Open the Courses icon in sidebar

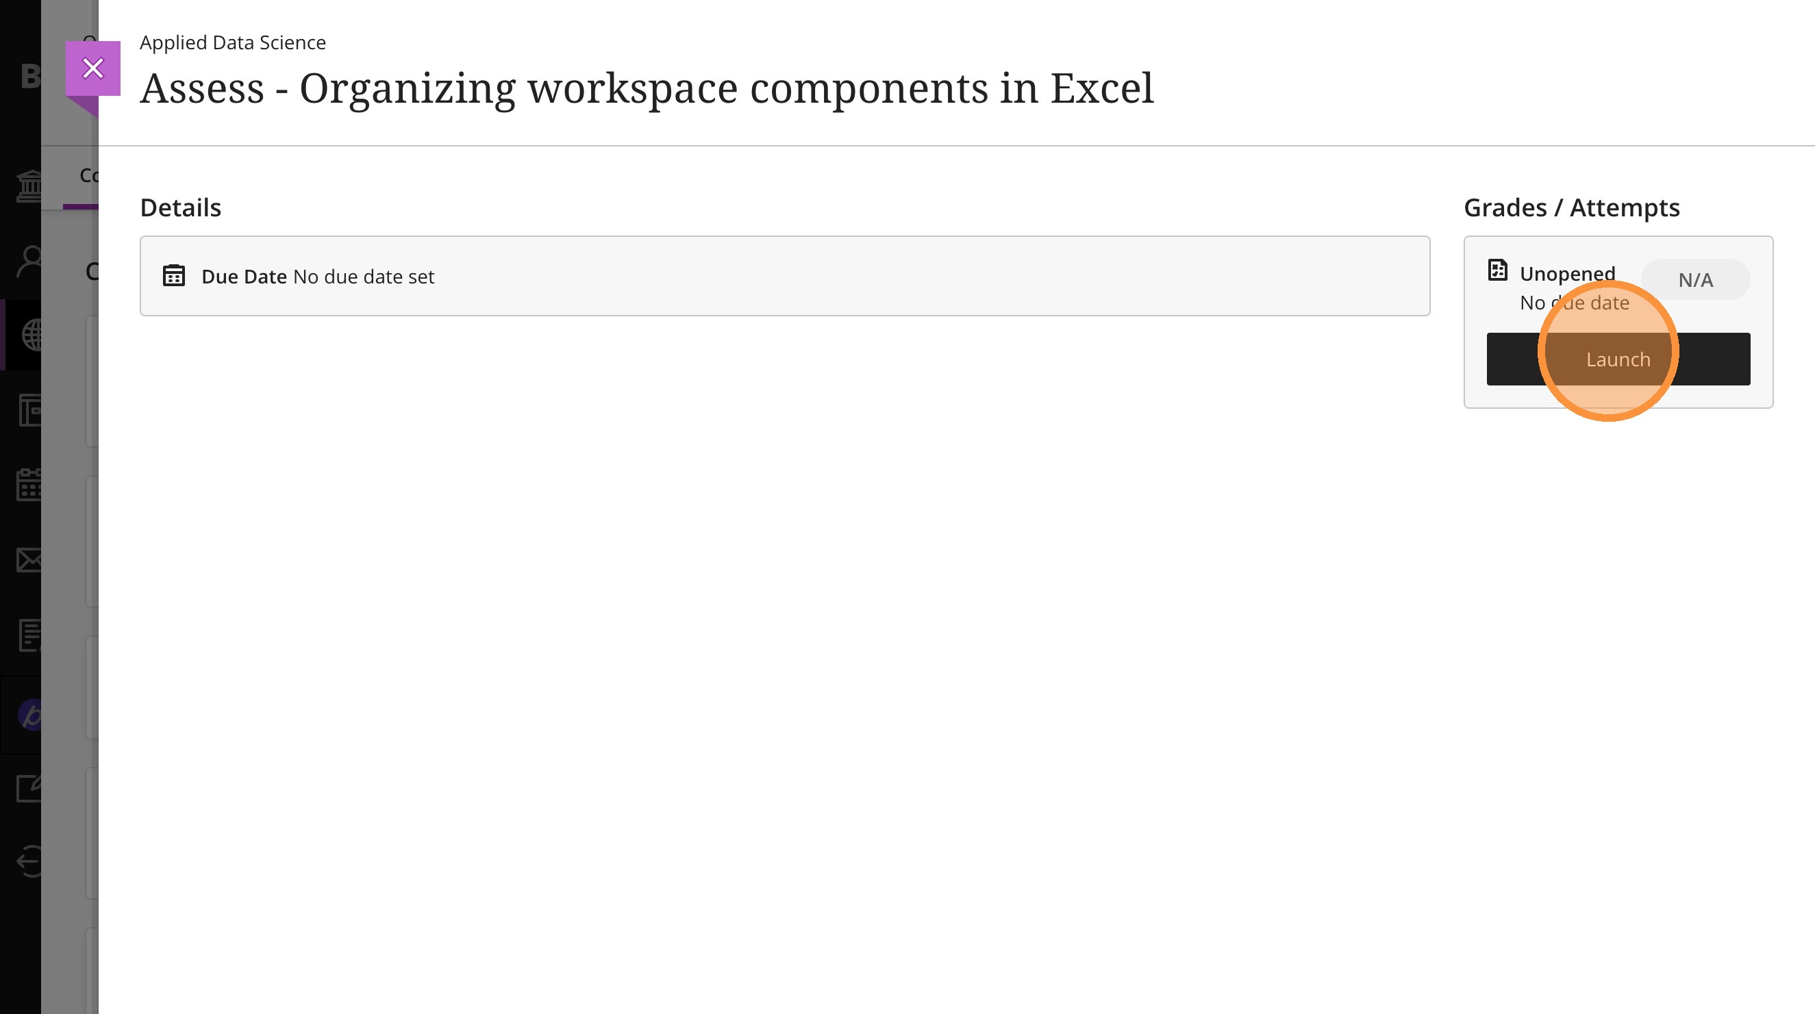pos(29,410)
